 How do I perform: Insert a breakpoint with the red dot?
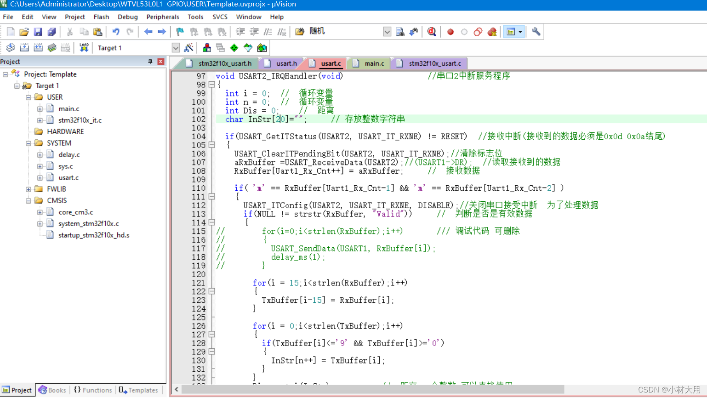(450, 32)
